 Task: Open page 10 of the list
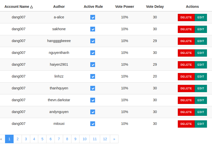84,139
